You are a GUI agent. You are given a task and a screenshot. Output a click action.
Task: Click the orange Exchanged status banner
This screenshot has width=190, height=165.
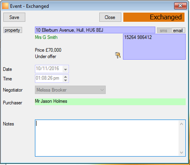tap(154, 17)
